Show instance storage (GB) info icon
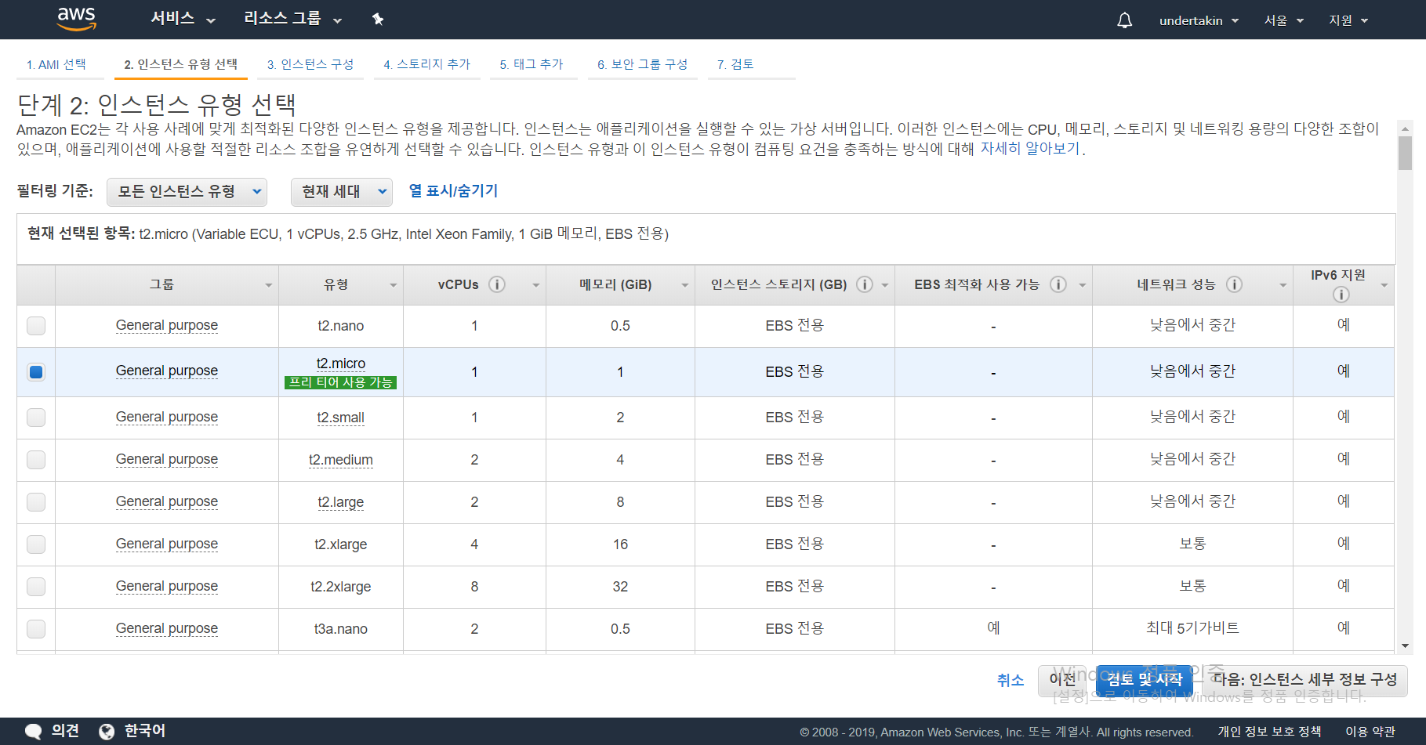The image size is (1426, 745). click(865, 284)
